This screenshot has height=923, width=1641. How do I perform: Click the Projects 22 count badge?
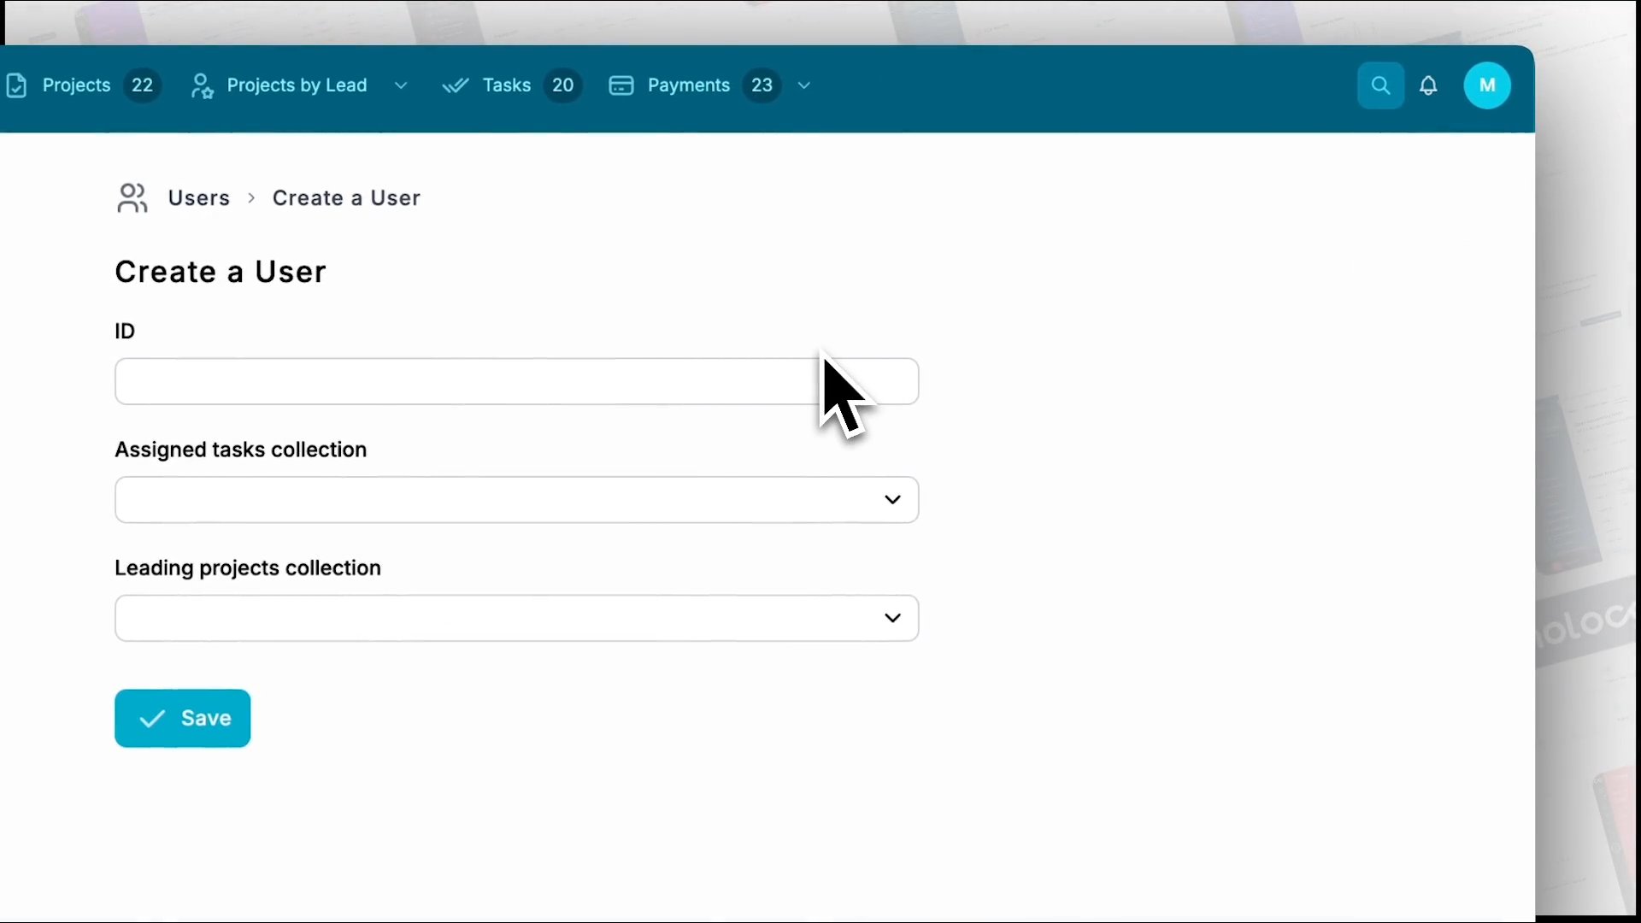point(142,85)
